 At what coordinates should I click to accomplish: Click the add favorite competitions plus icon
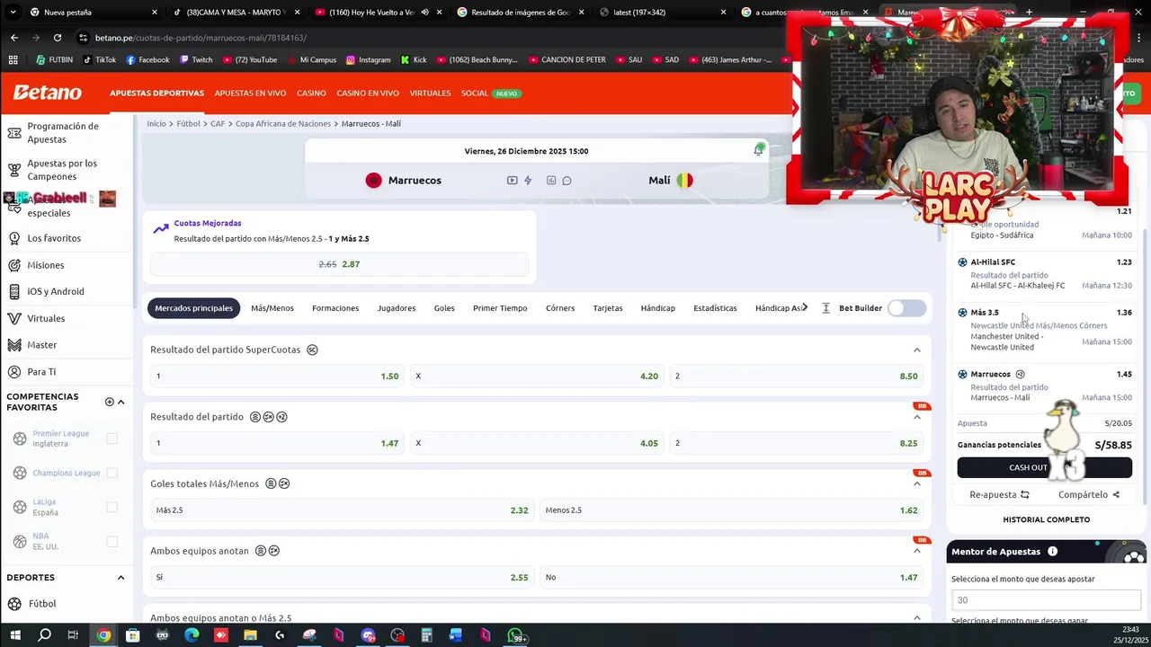coord(109,403)
